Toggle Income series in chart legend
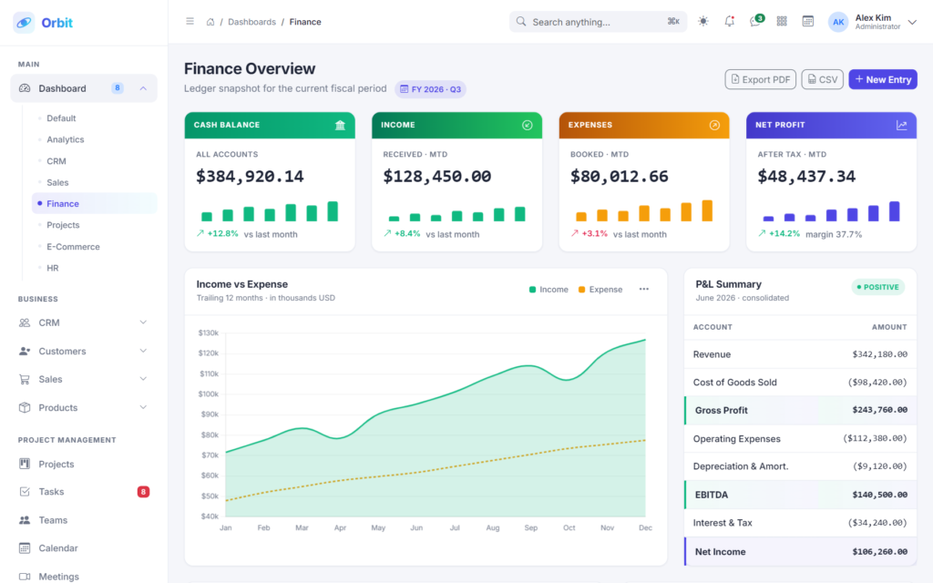 [x=549, y=290]
